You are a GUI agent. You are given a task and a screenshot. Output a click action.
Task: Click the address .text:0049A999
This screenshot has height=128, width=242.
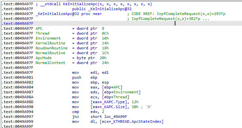[x=17, y=122]
